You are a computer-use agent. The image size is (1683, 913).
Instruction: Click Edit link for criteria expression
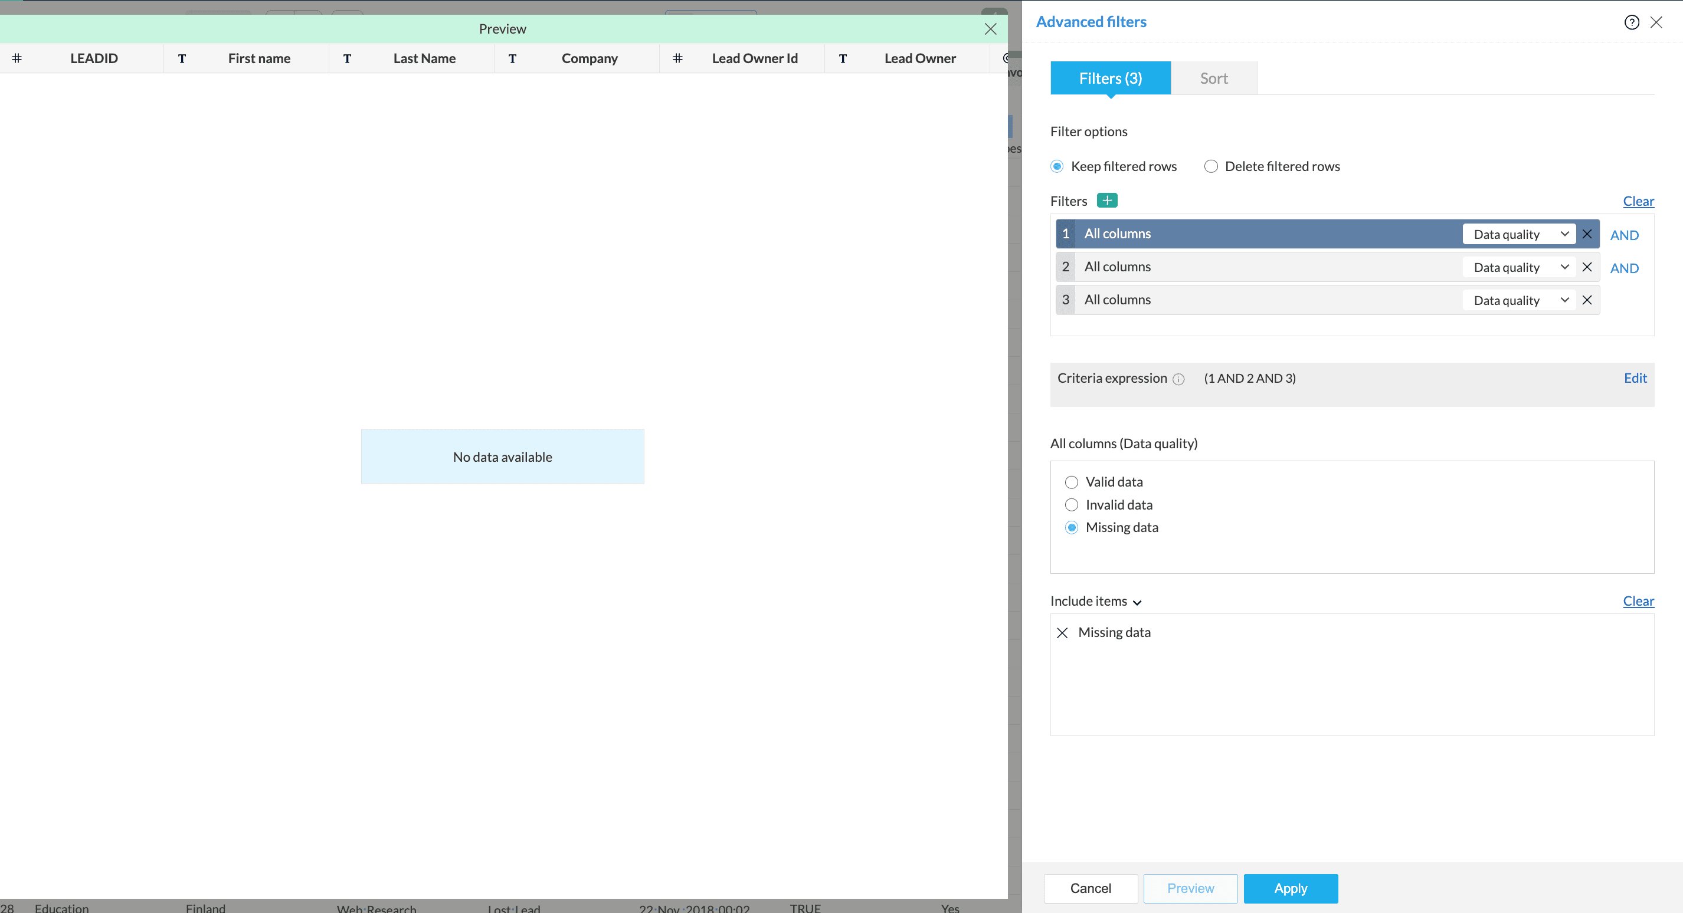(x=1635, y=378)
